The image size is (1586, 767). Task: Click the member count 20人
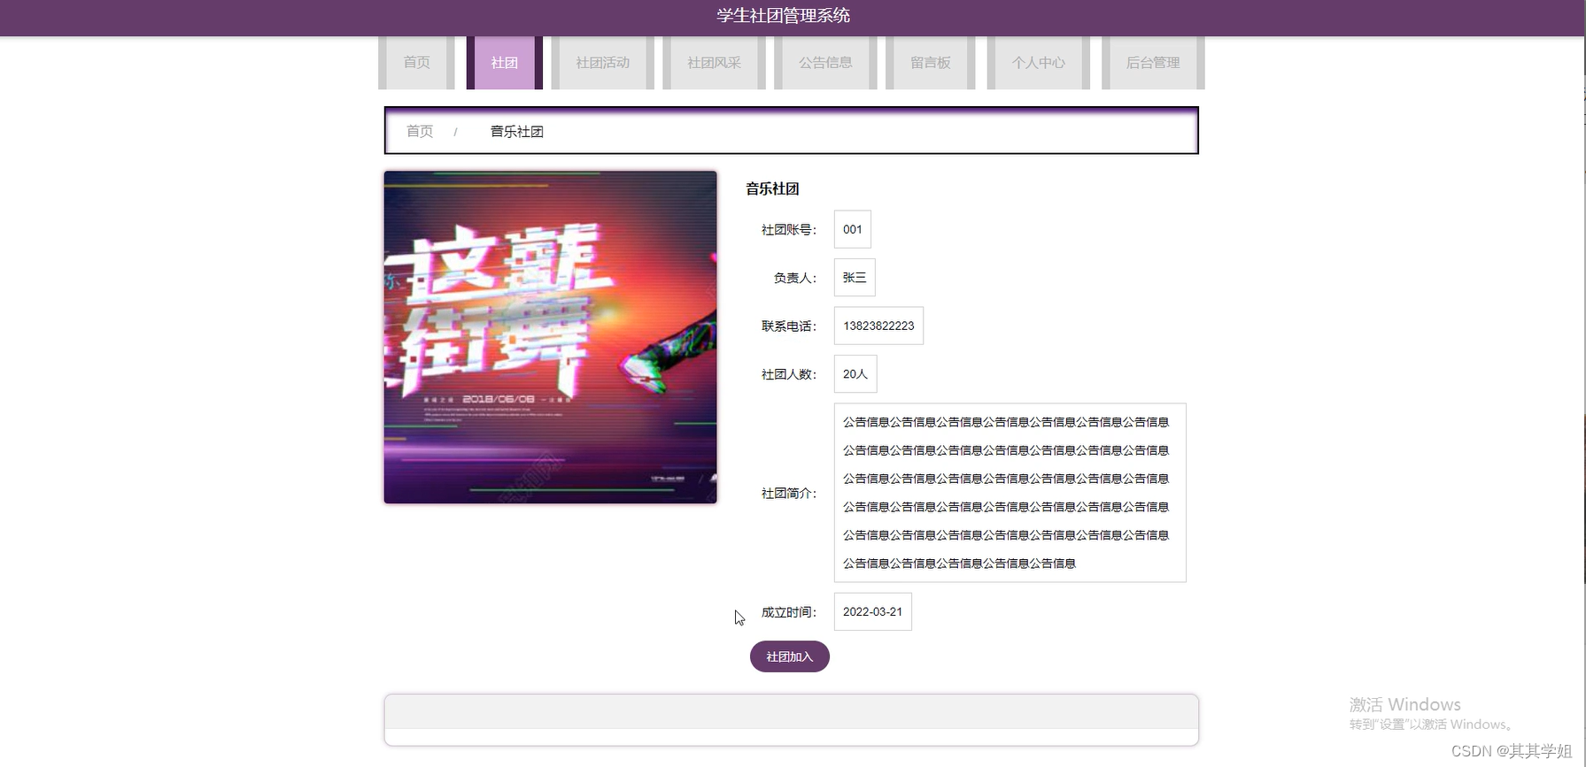coord(855,374)
